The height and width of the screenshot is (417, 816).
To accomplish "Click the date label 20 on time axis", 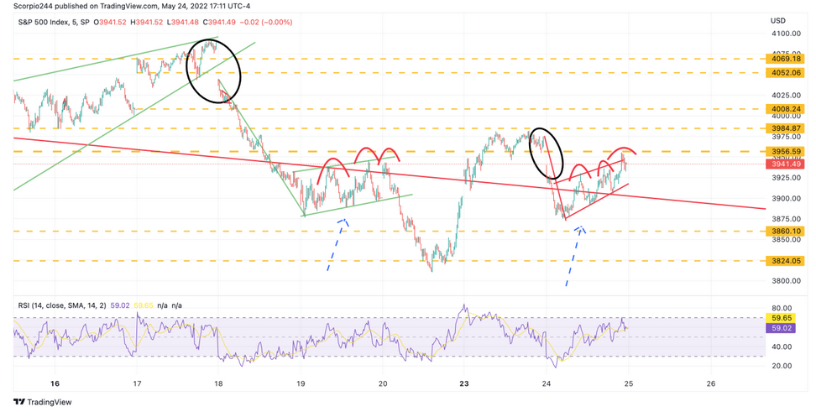I will click(383, 383).
